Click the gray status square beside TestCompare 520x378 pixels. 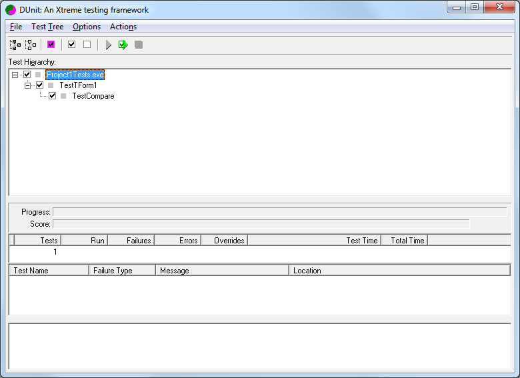(63, 96)
